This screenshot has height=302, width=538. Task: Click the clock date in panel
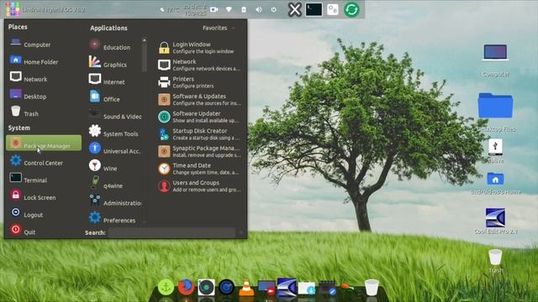195,10
